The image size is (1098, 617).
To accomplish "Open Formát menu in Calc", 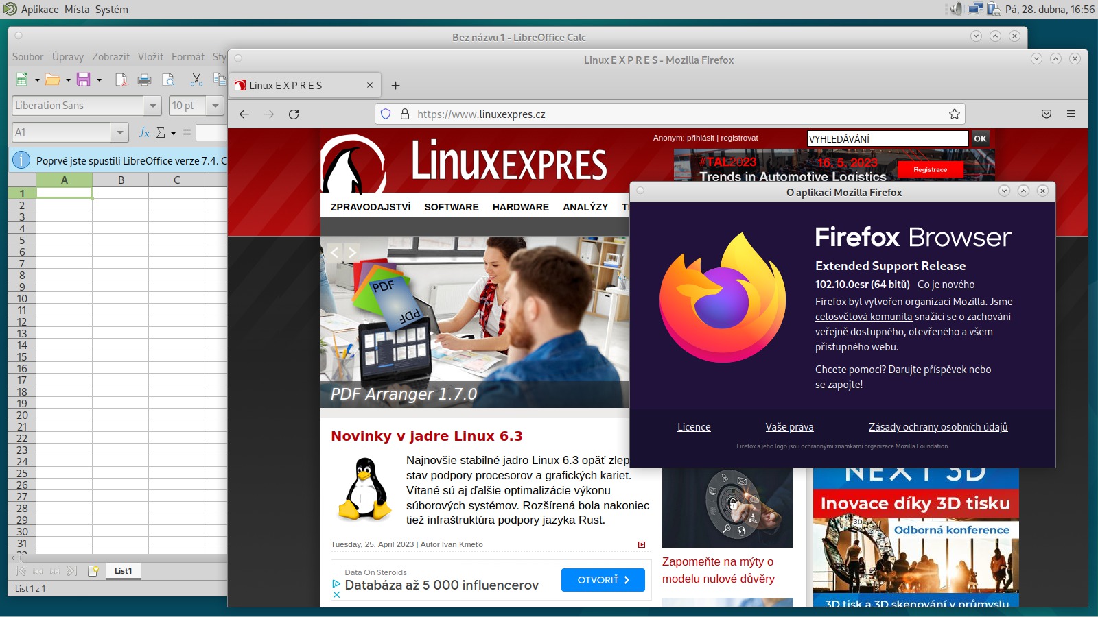I will [x=188, y=57].
